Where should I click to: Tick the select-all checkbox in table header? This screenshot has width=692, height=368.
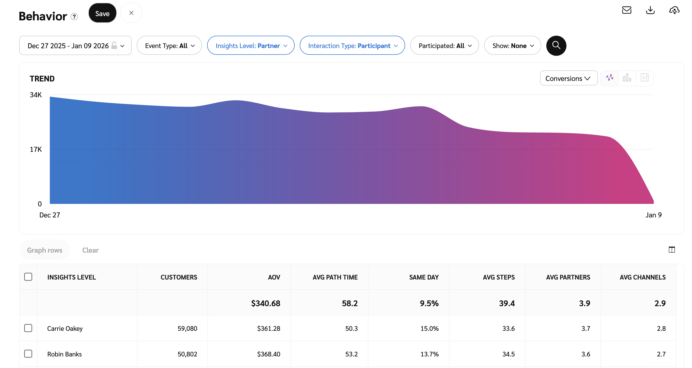pos(28,277)
